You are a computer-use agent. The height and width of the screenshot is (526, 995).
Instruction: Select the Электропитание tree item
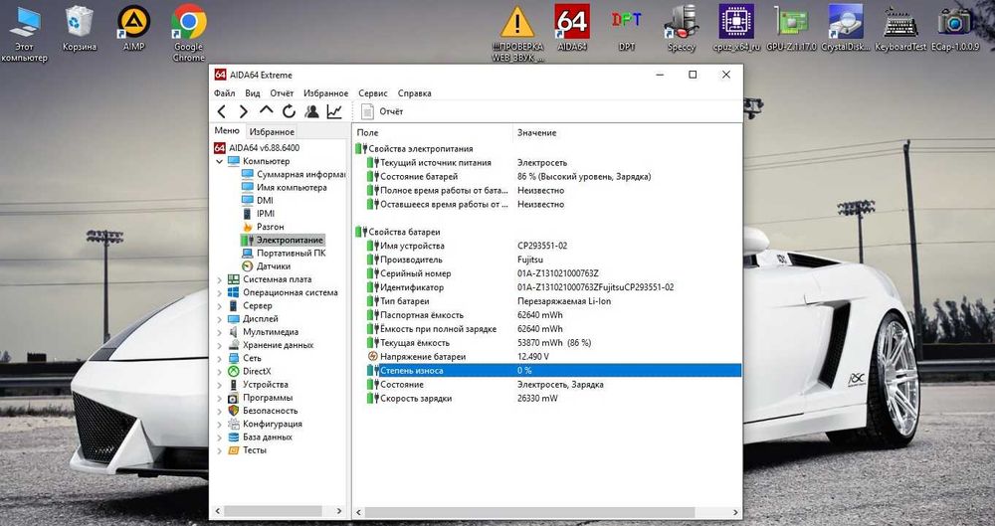pyautogui.click(x=283, y=240)
